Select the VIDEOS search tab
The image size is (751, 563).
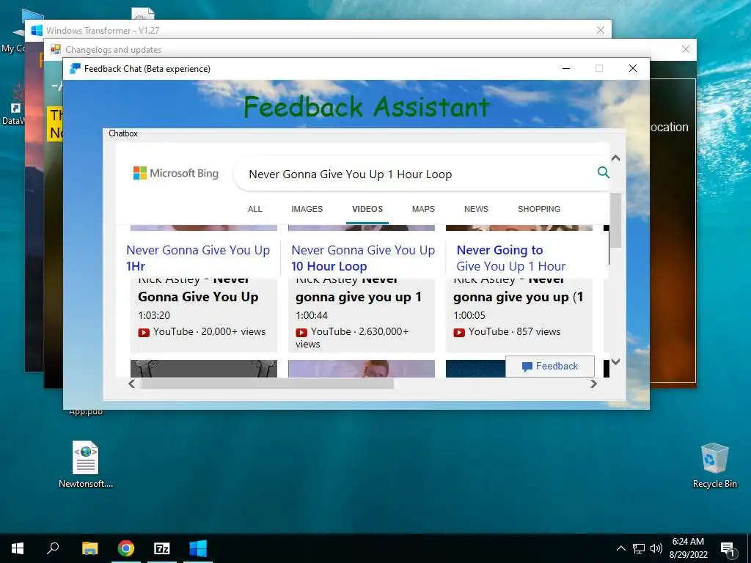tap(367, 209)
